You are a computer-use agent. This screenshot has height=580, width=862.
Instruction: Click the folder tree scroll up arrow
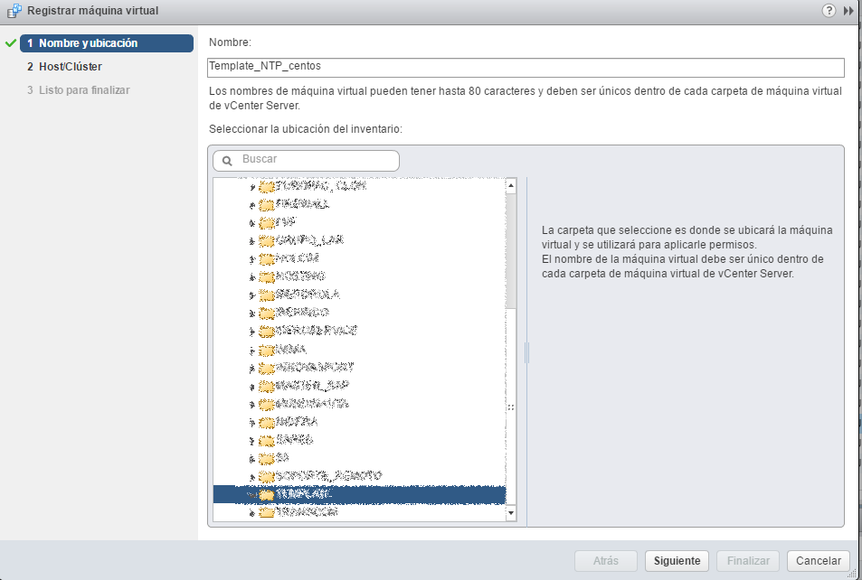click(x=510, y=186)
